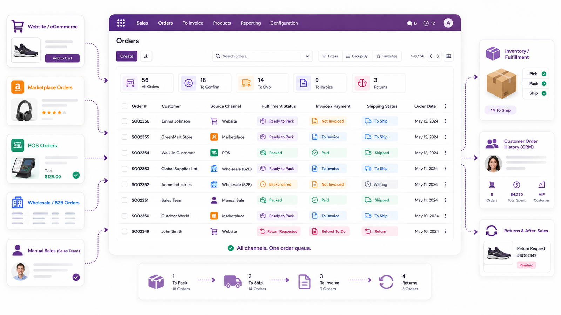Click the magnifier icon in search bar
Viewport: 561px width, 315px height.
[x=218, y=56]
